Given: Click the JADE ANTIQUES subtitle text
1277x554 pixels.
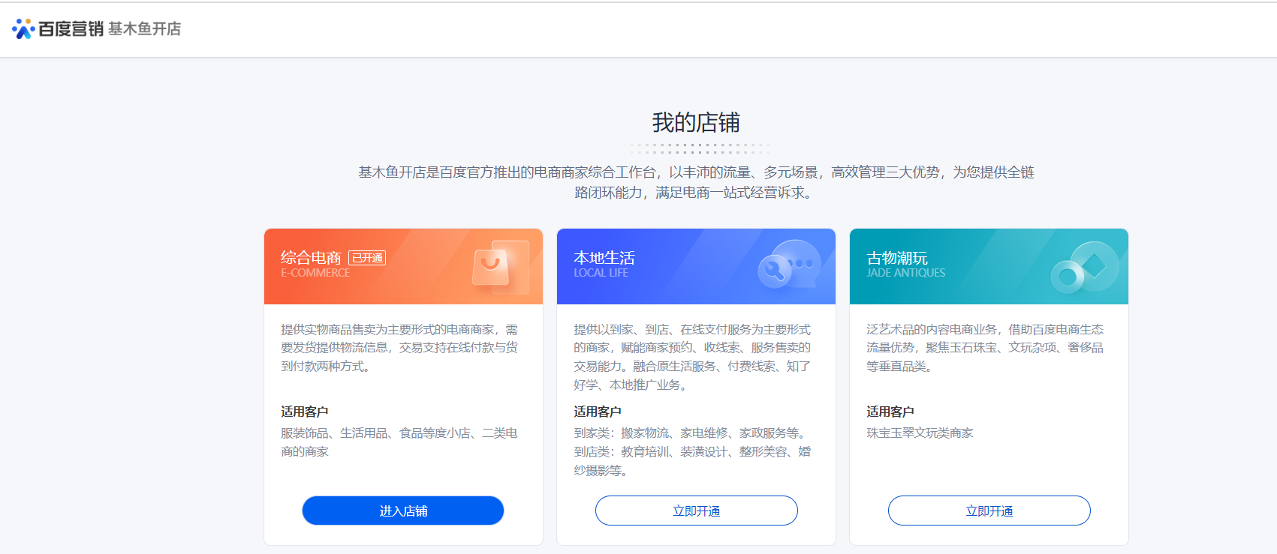Looking at the screenshot, I should tap(905, 273).
